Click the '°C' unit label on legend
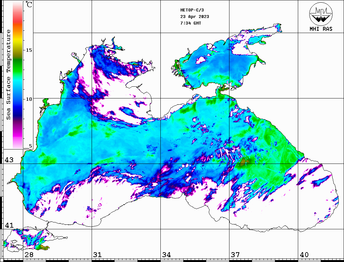 (x=29, y=4)
